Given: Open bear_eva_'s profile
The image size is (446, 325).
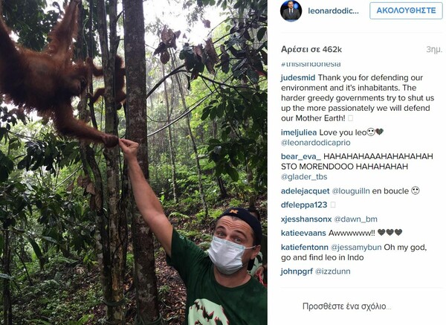Looking at the screenshot, I should tap(301, 156).
